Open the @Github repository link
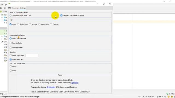This screenshot has width=175, height=98. tap(75, 83)
